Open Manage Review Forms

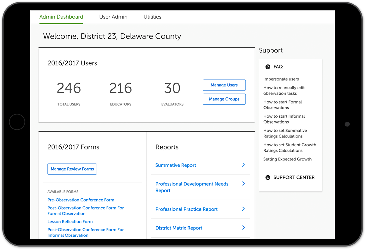[x=72, y=169]
